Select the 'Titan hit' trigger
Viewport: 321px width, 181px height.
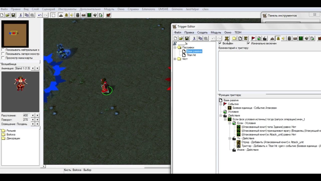tap(191, 55)
